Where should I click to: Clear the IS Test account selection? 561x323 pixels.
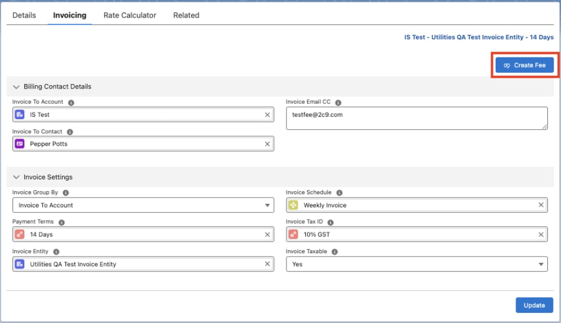pyautogui.click(x=267, y=115)
